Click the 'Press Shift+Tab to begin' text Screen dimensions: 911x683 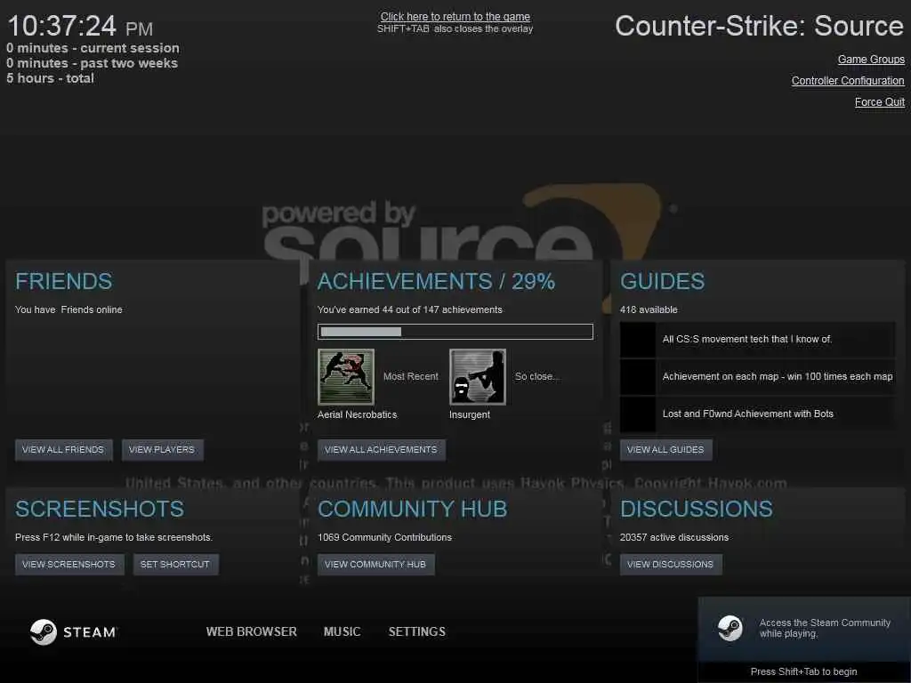pos(804,672)
